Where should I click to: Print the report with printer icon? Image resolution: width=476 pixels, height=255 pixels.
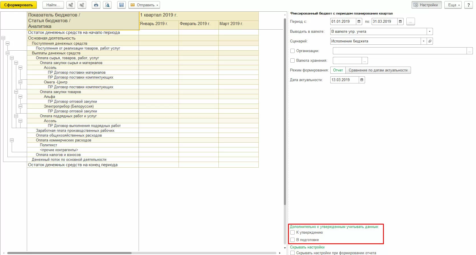[x=96, y=5]
